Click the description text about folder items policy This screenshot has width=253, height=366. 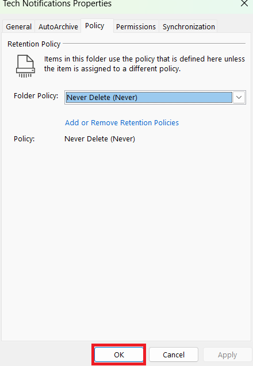[144, 64]
